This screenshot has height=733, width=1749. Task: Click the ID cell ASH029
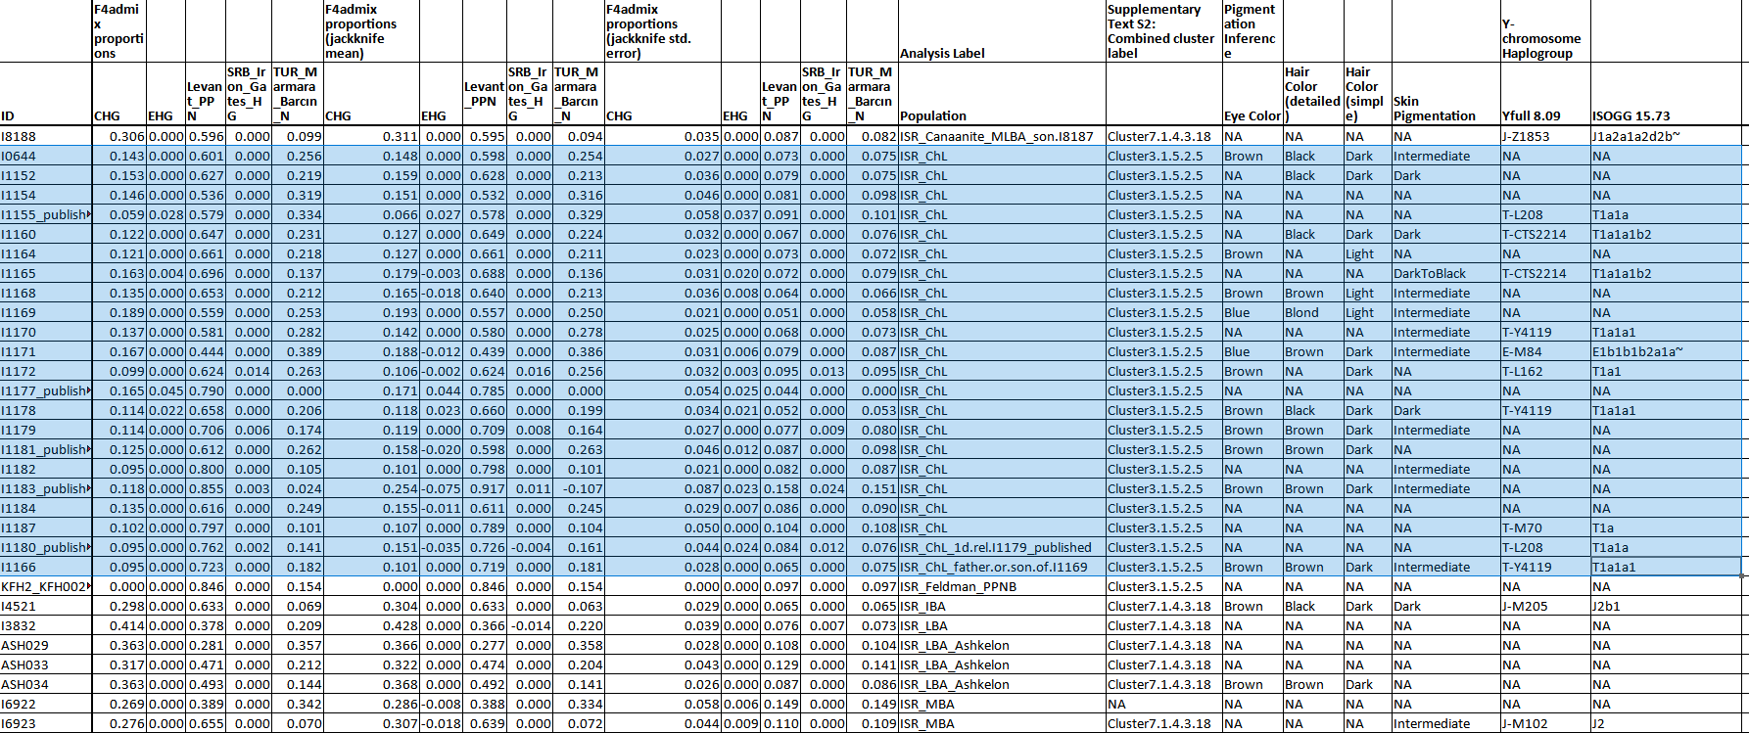point(46,645)
